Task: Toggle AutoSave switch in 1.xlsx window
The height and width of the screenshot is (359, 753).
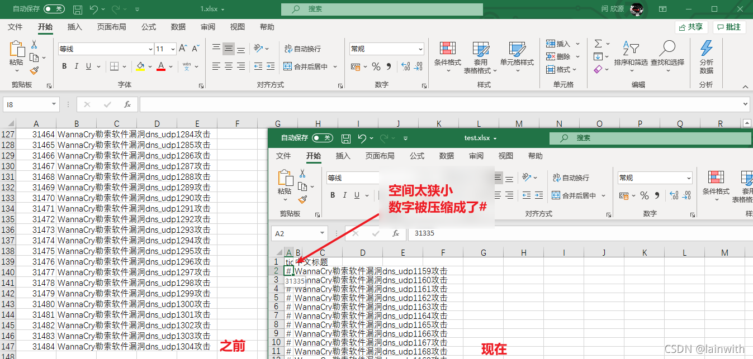Action: (x=54, y=9)
